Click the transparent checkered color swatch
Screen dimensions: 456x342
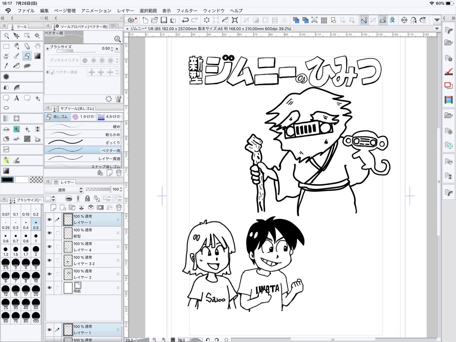click(x=36, y=180)
